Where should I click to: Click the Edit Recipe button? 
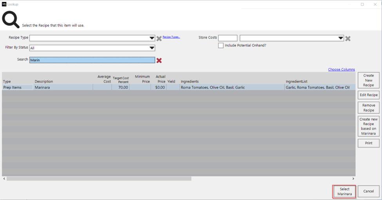pos(368,95)
